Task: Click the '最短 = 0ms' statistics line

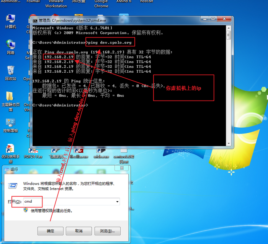Action: click(x=83, y=96)
